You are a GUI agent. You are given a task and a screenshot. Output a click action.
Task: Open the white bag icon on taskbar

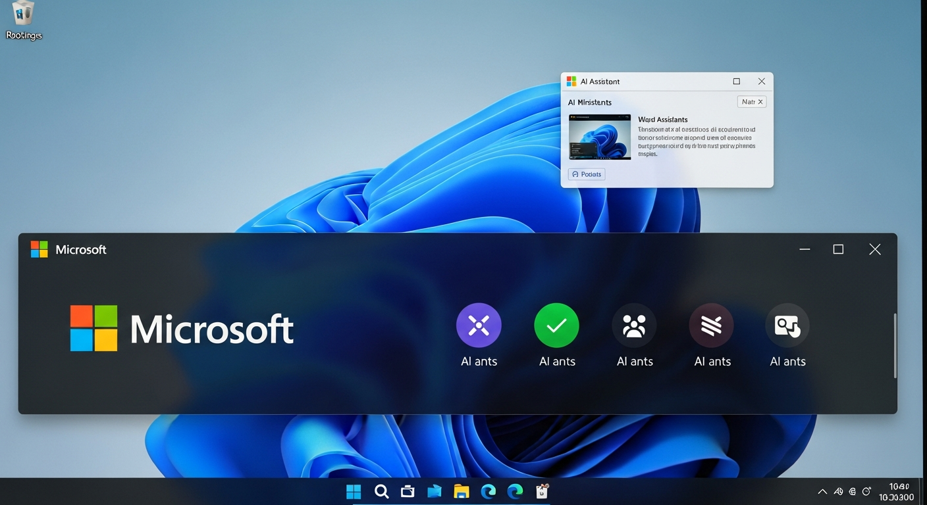pyautogui.click(x=542, y=491)
